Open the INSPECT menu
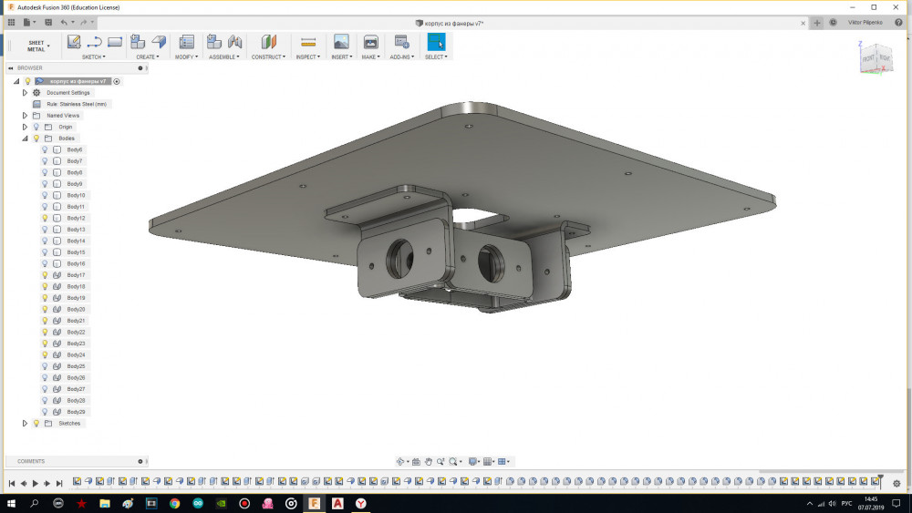 pyautogui.click(x=308, y=56)
